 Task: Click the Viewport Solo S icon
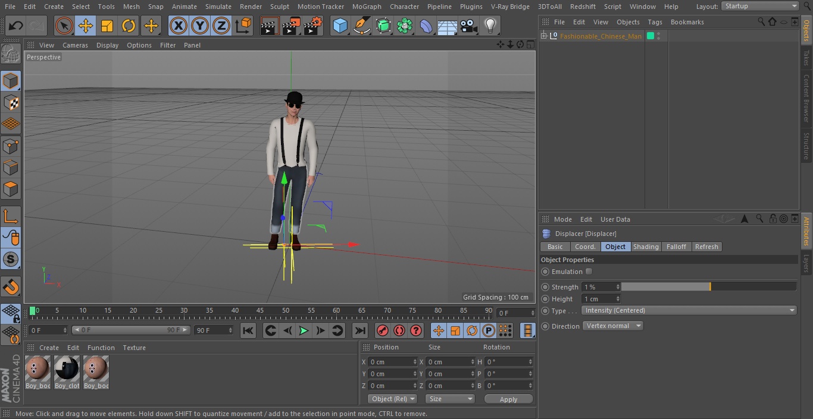(11, 259)
